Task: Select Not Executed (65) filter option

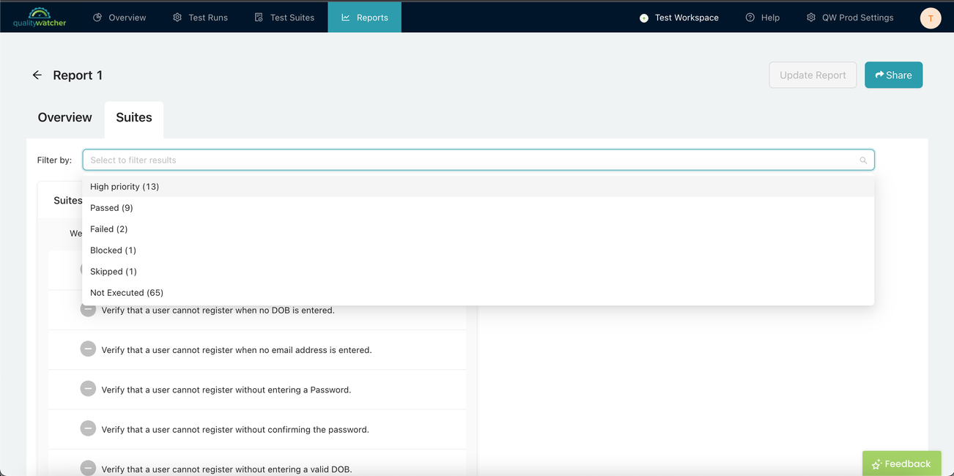Action: [478, 293]
